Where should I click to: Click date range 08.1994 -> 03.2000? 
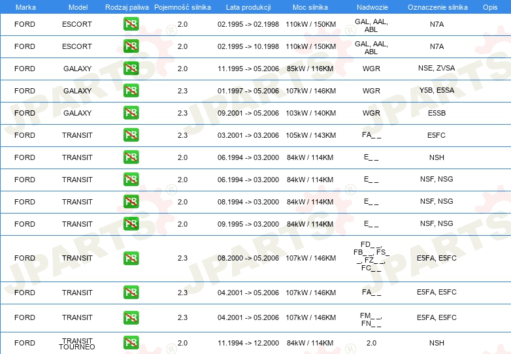point(248,202)
